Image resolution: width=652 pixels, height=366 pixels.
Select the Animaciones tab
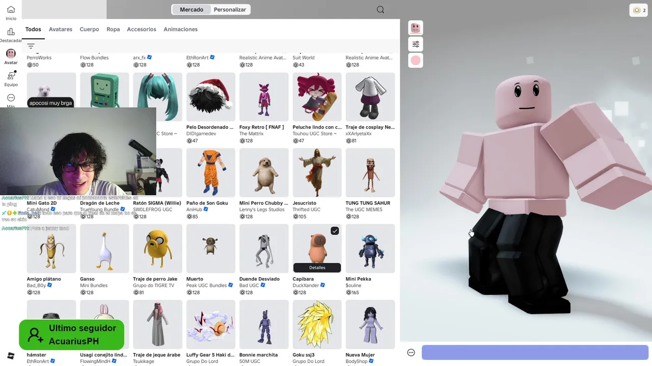180,29
